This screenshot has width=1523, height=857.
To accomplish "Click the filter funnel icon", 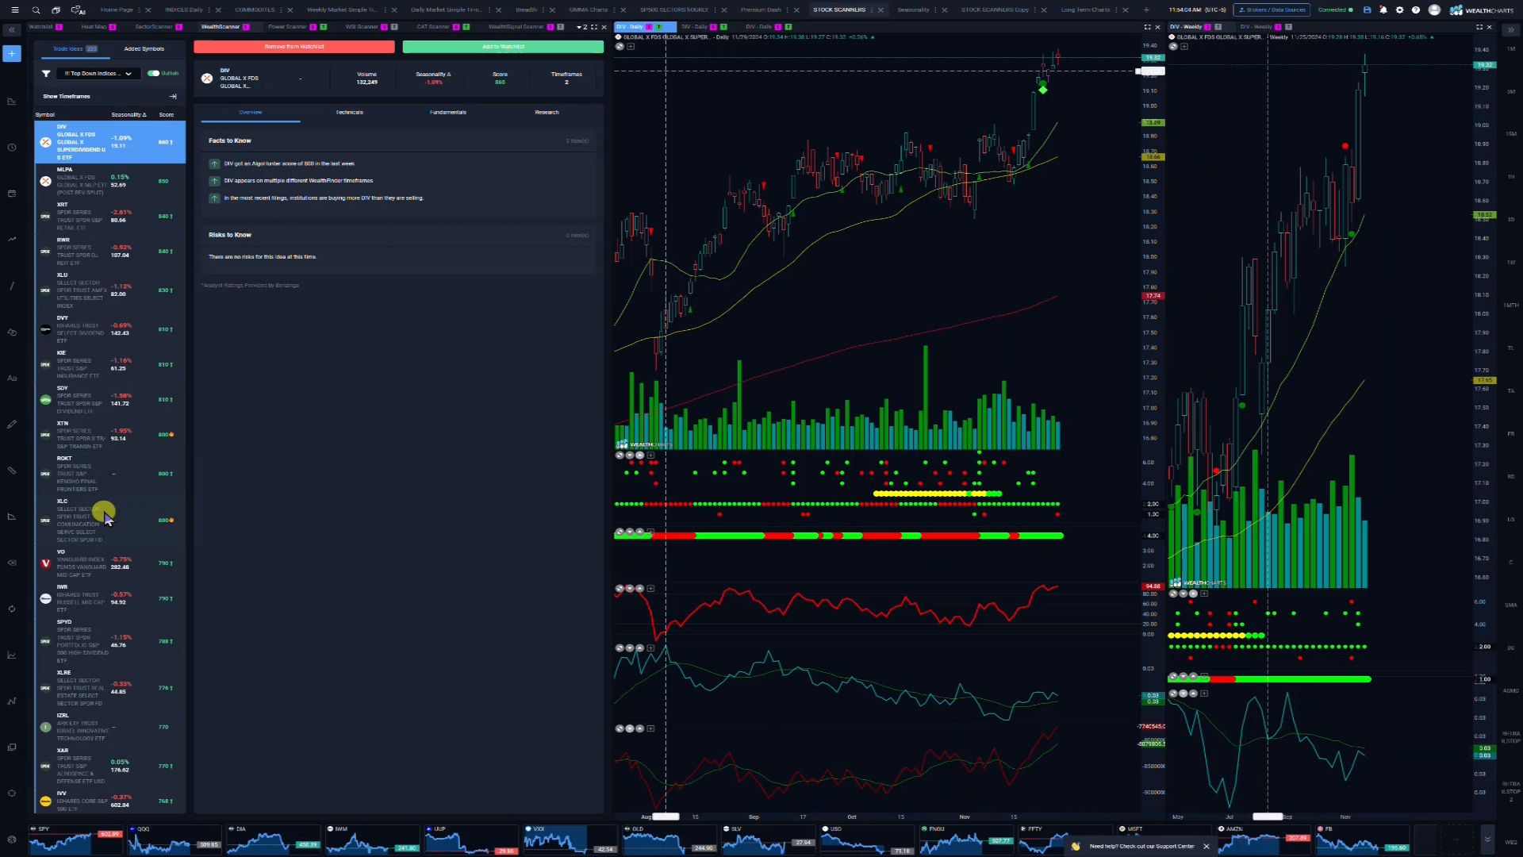I will click(x=46, y=73).
